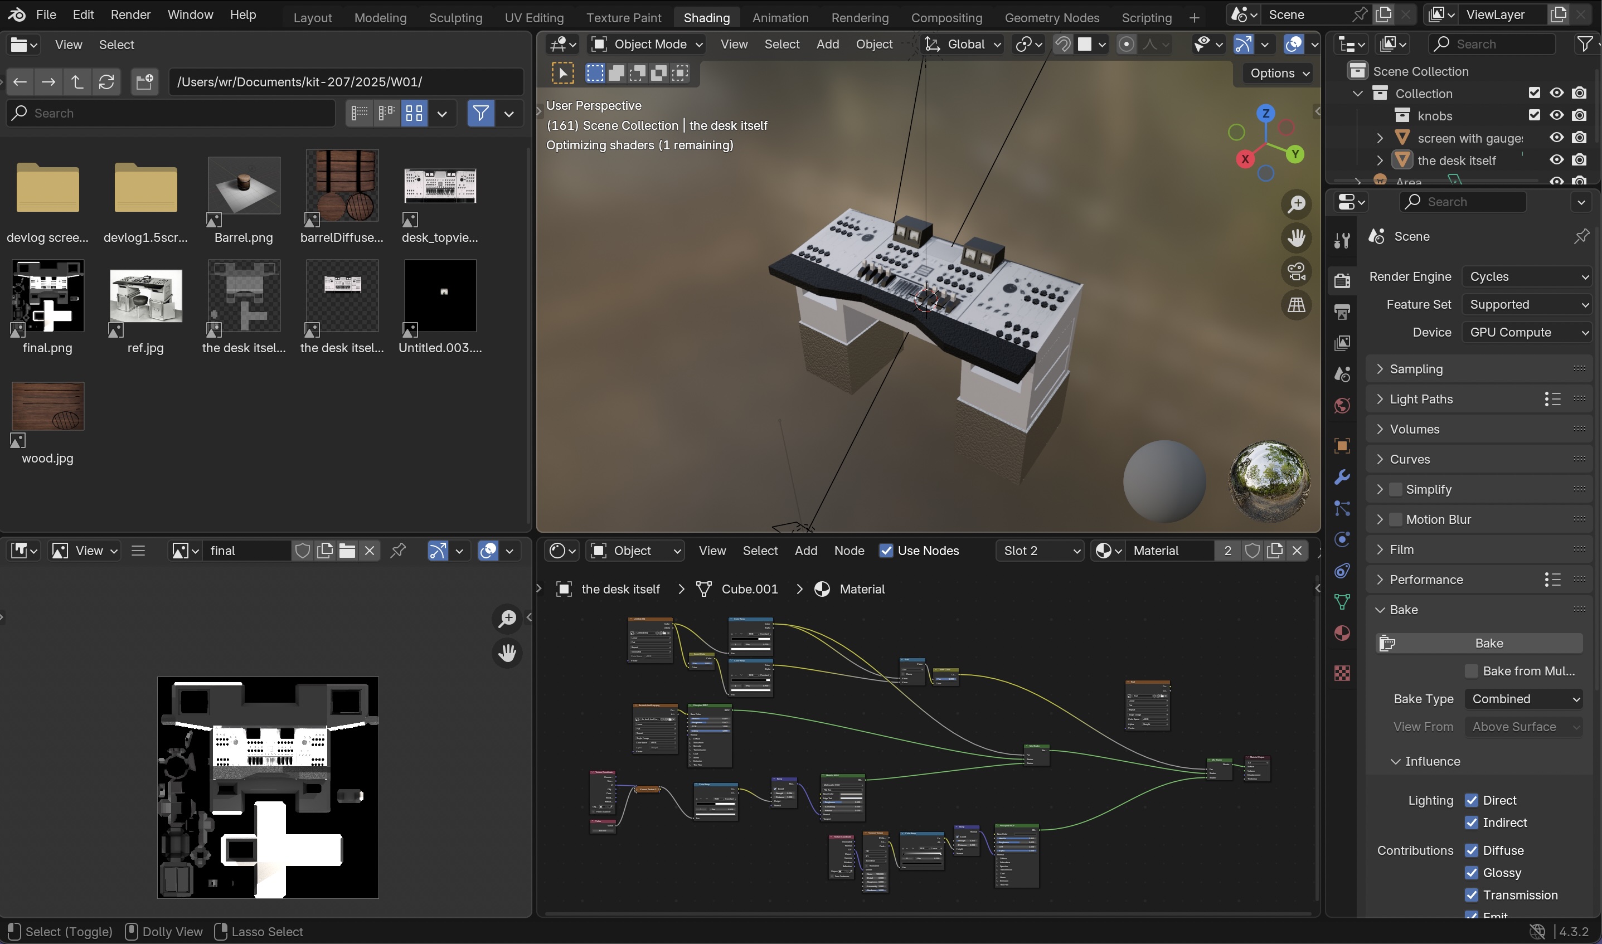Unlink the final image with X
Screen dimensions: 1602x944
coord(370,551)
